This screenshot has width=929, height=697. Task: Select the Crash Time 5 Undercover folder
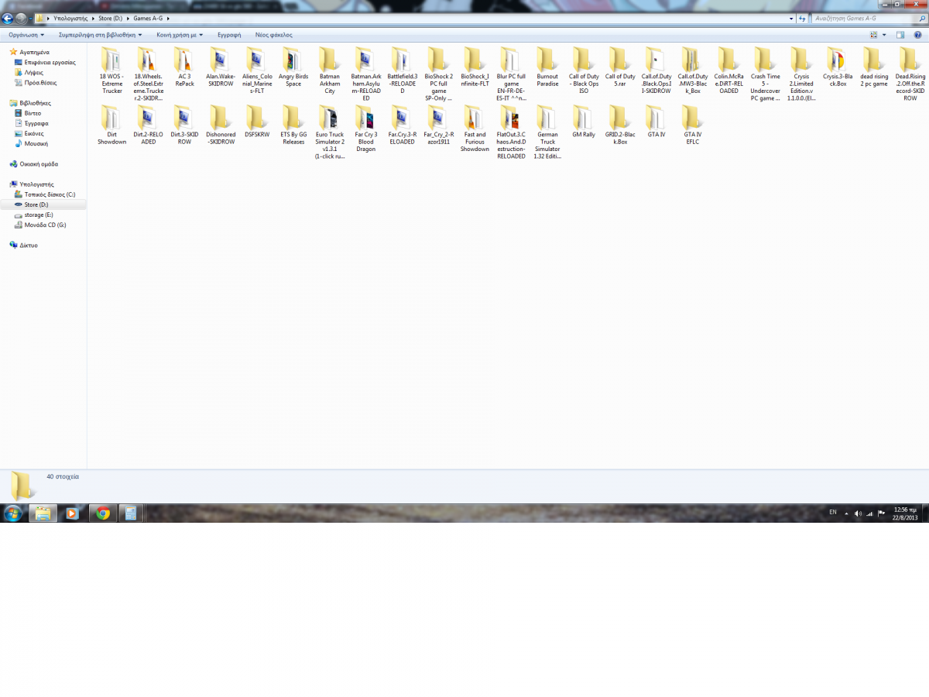pyautogui.click(x=765, y=74)
